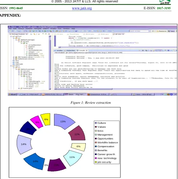Click the Package Explorer view menu arrow
Screen dimensions: 178x179
click(43, 34)
